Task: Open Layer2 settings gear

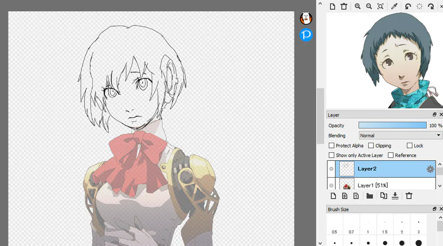Action: pyautogui.click(x=430, y=169)
